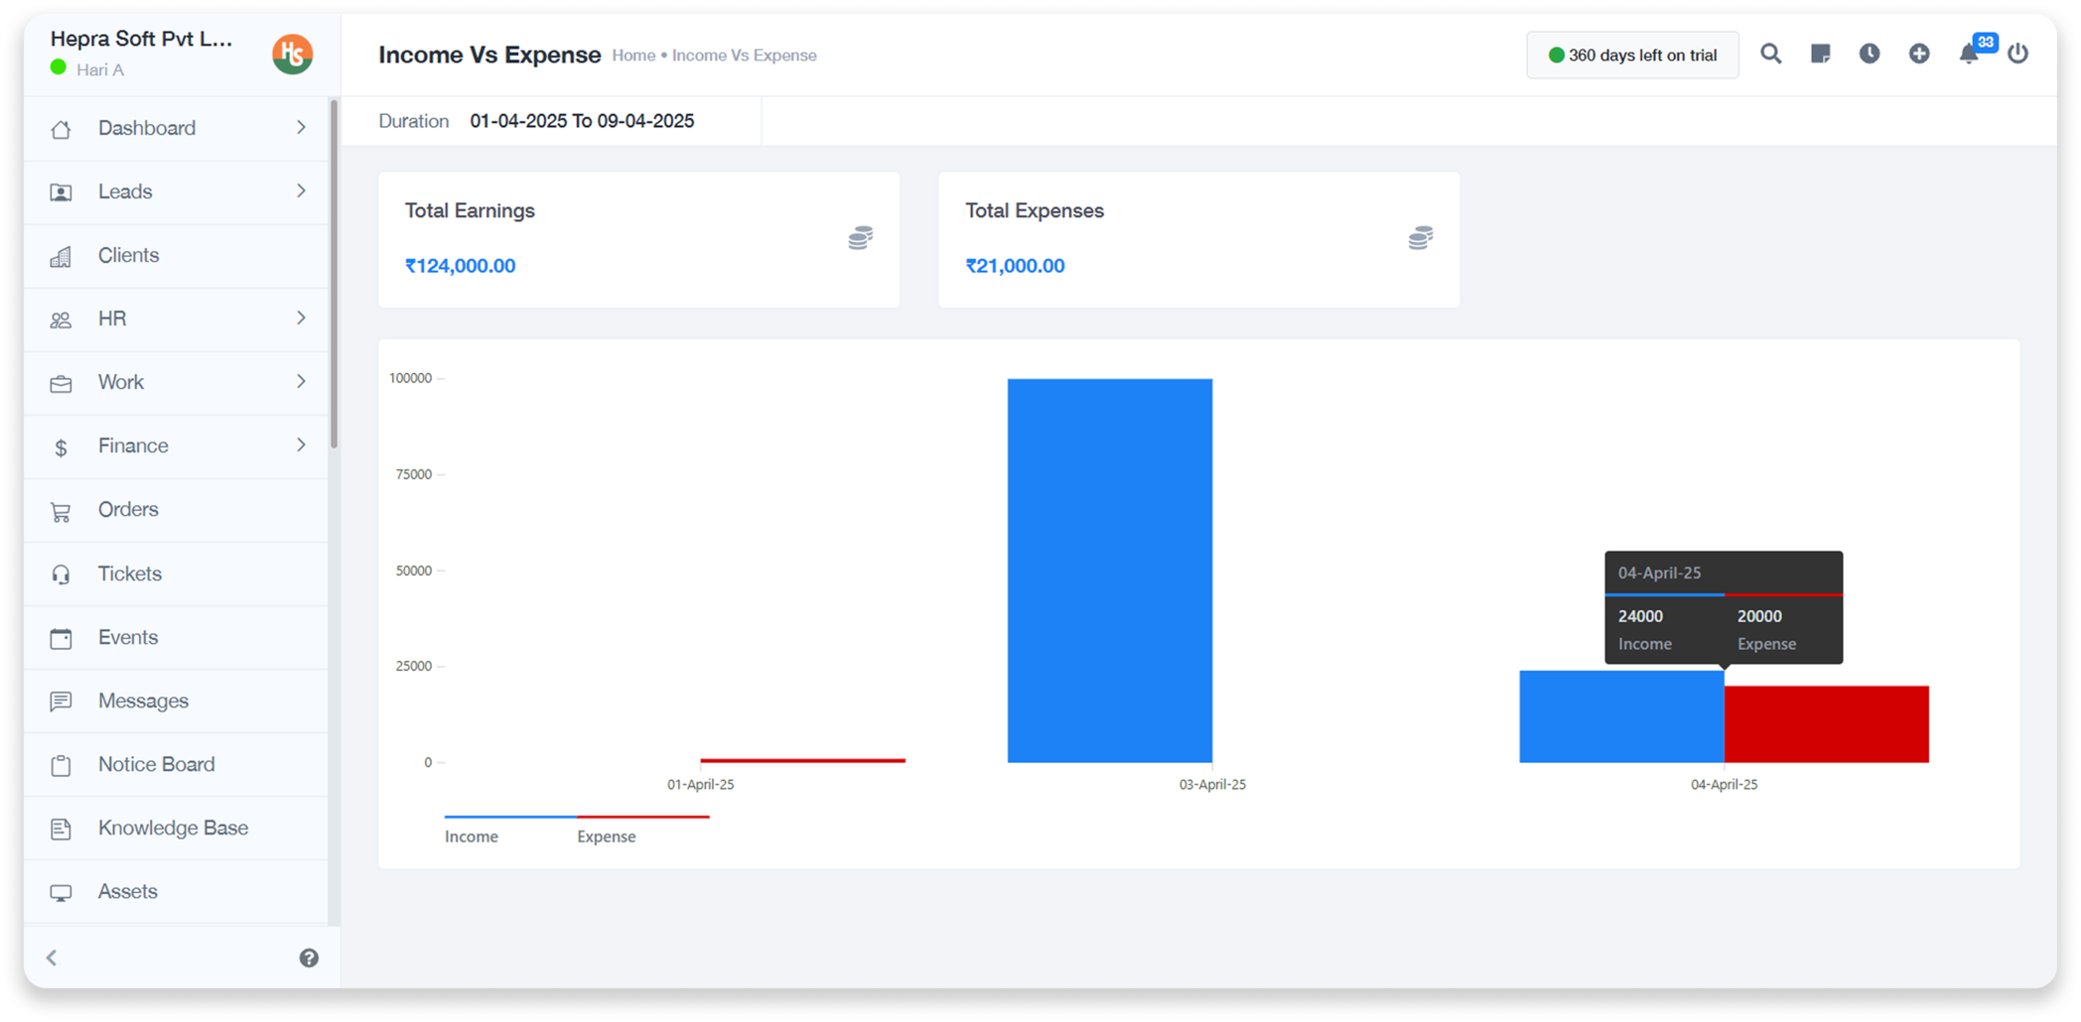Click the search magnifier icon
Viewport: 2081px width, 1022px height.
pyautogui.click(x=1770, y=54)
